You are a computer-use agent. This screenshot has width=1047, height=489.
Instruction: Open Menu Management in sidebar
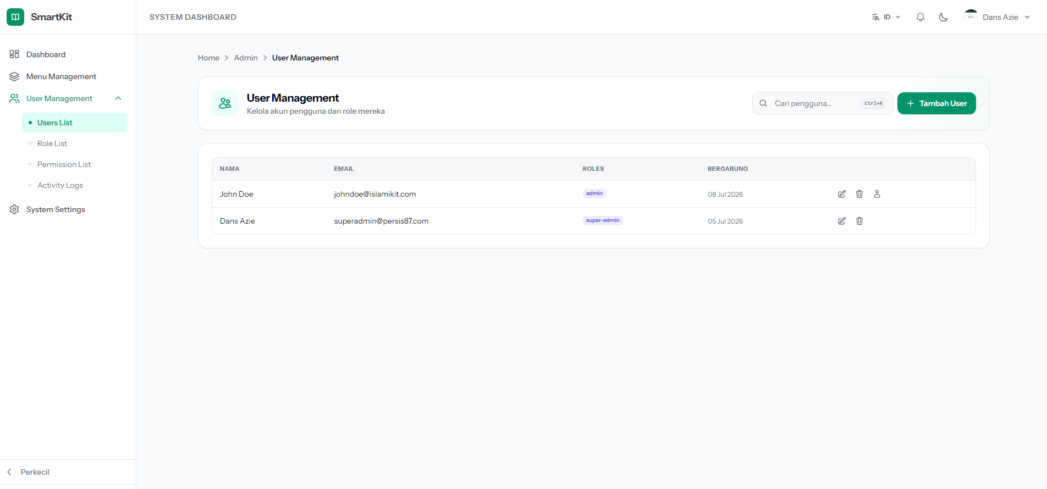pyautogui.click(x=68, y=76)
